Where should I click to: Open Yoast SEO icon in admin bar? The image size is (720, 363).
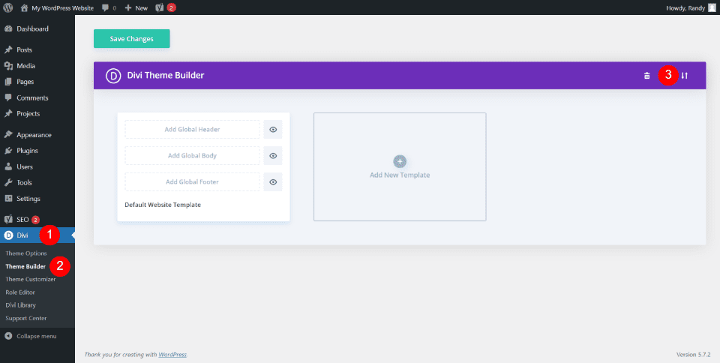(159, 7)
